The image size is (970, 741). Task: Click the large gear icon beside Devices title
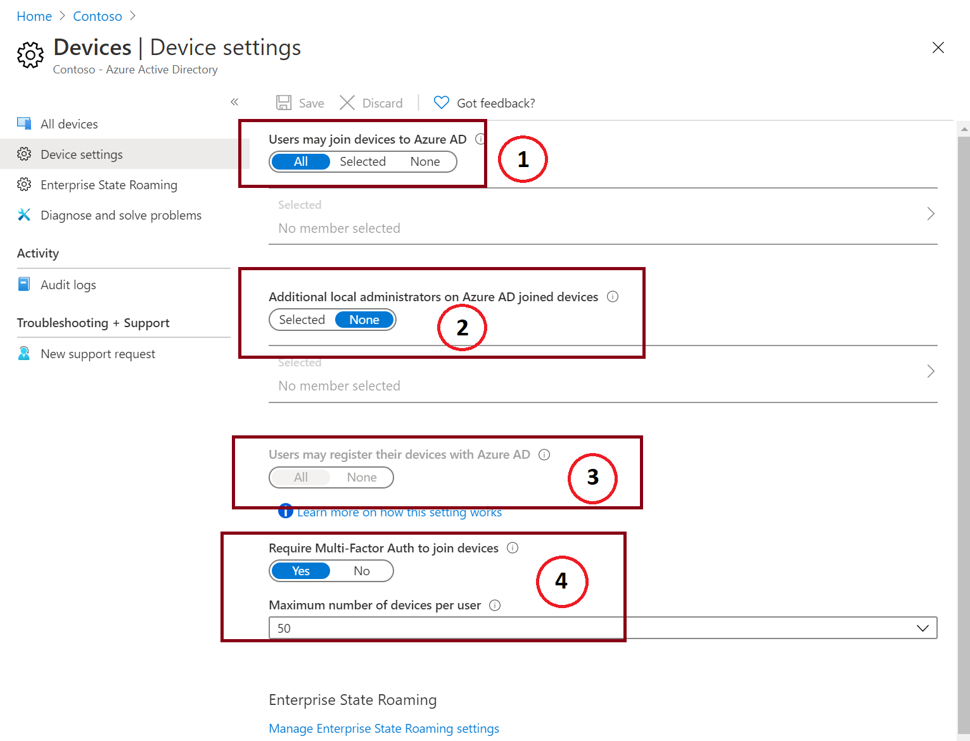click(30, 55)
